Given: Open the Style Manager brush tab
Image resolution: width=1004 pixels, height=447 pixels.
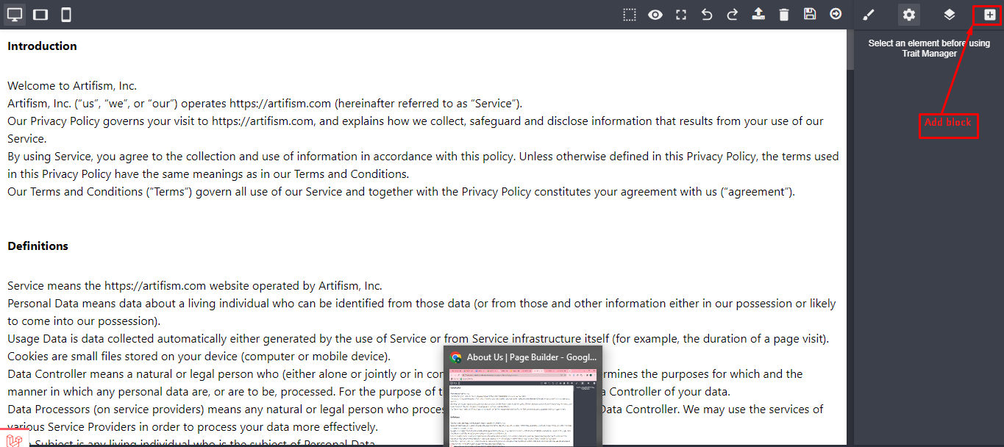Looking at the screenshot, I should [869, 15].
